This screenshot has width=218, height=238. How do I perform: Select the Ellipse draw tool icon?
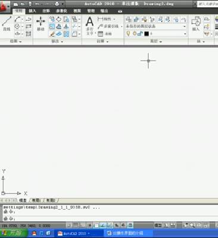pos(17,34)
